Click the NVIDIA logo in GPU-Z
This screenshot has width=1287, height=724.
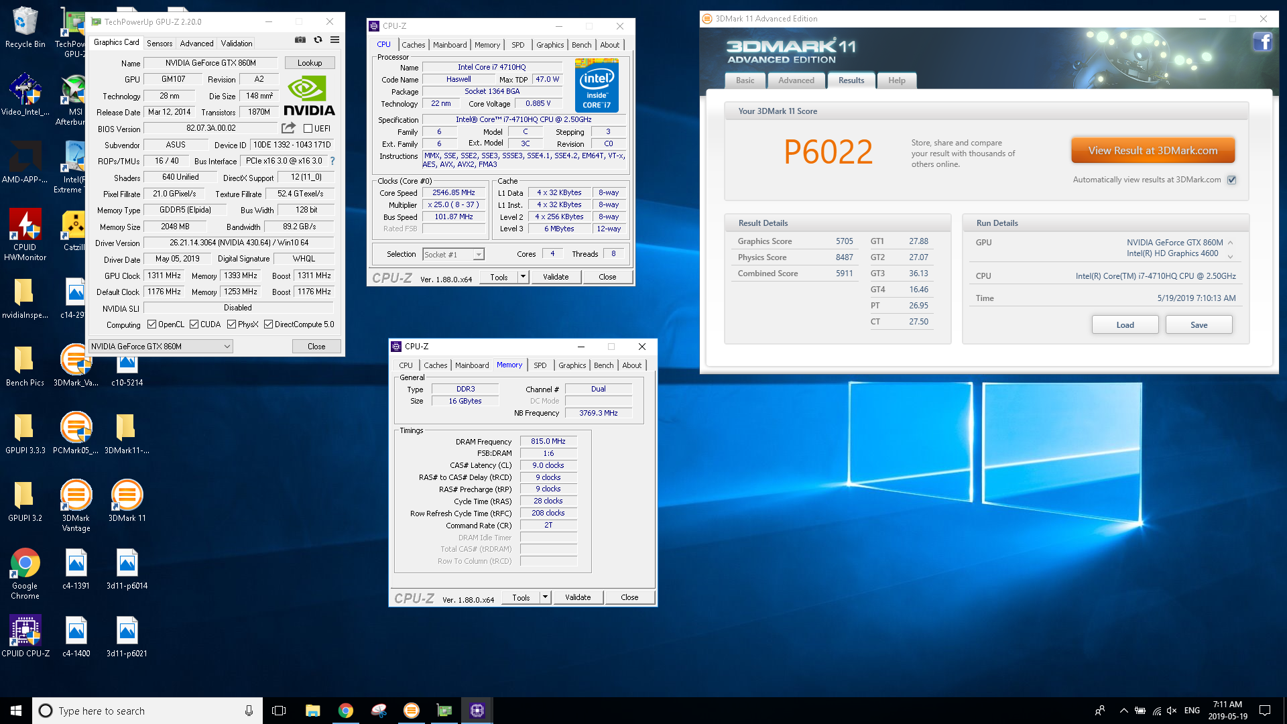pos(308,96)
